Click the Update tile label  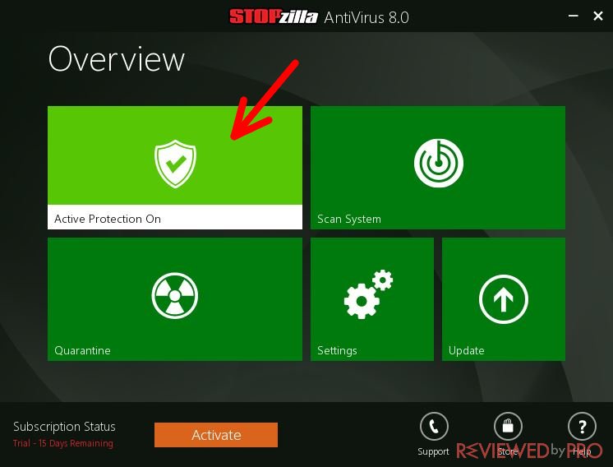tap(467, 350)
